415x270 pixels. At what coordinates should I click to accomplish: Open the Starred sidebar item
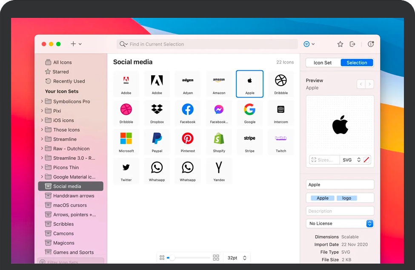(x=60, y=72)
